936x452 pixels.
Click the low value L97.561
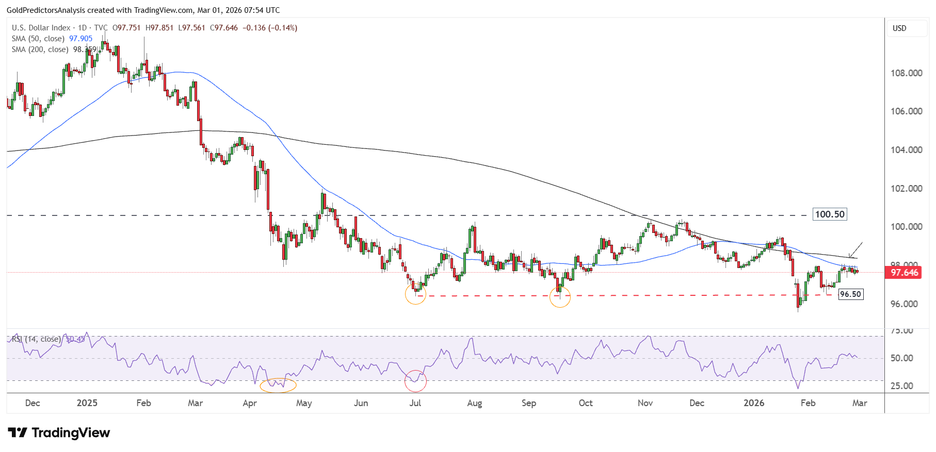point(192,28)
